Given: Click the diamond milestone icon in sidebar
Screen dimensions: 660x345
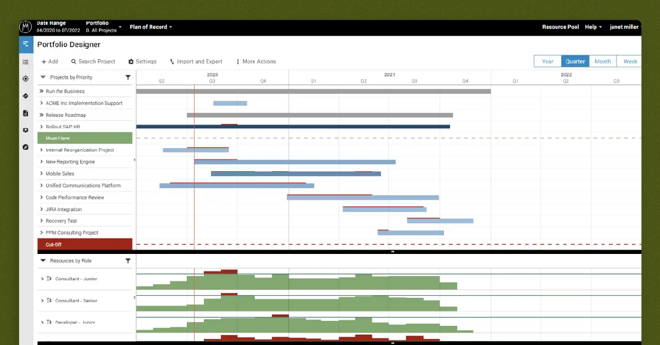Looking at the screenshot, I should tap(25, 96).
